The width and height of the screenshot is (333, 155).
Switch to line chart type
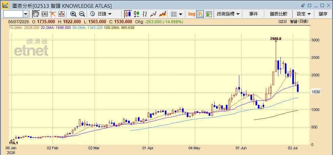point(153,14)
